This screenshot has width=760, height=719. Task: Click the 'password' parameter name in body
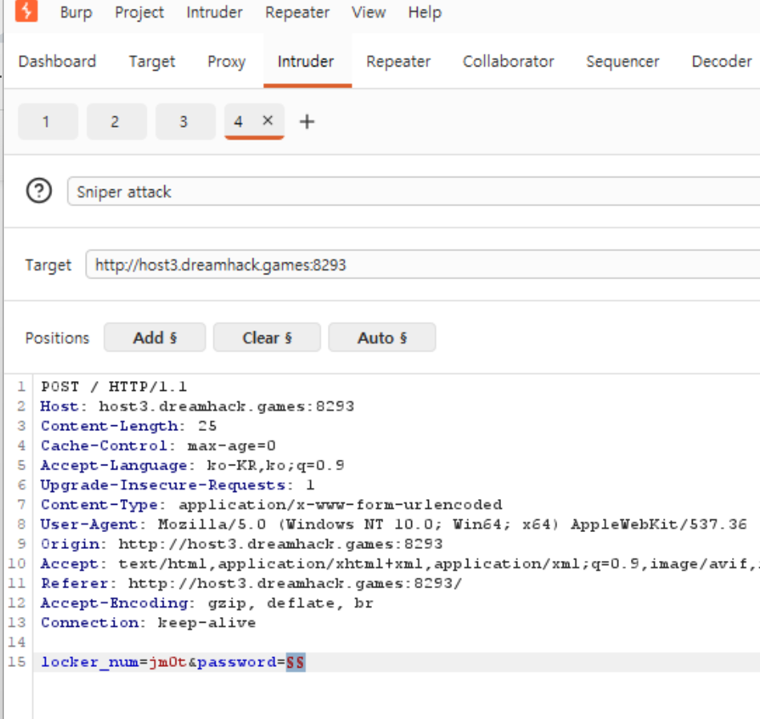coord(236,662)
